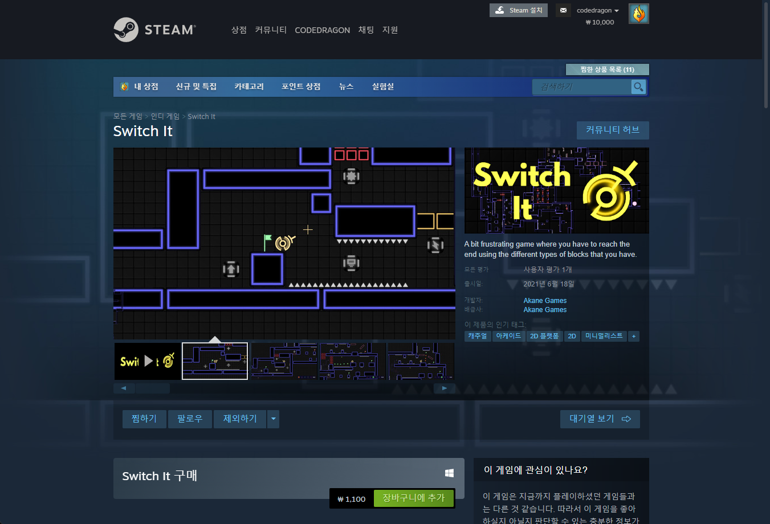This screenshot has width=770, height=524.
Task: Click the 2D 플랫폼 tag
Action: coord(544,336)
